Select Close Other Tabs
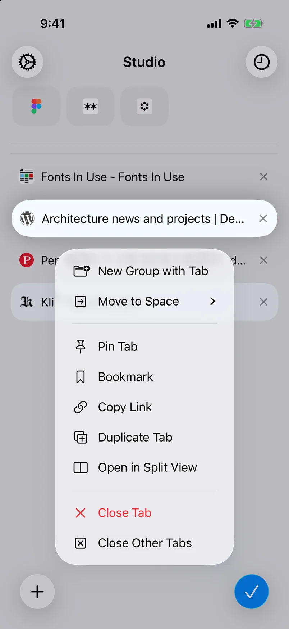Viewport: 289px width, 629px height. pyautogui.click(x=144, y=543)
